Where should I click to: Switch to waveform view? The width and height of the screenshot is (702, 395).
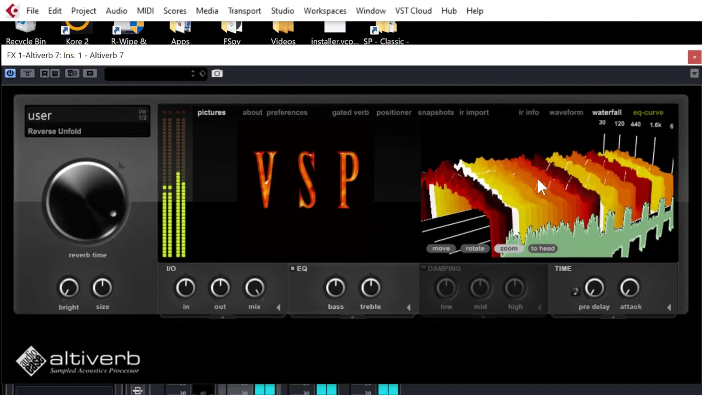[x=566, y=112]
